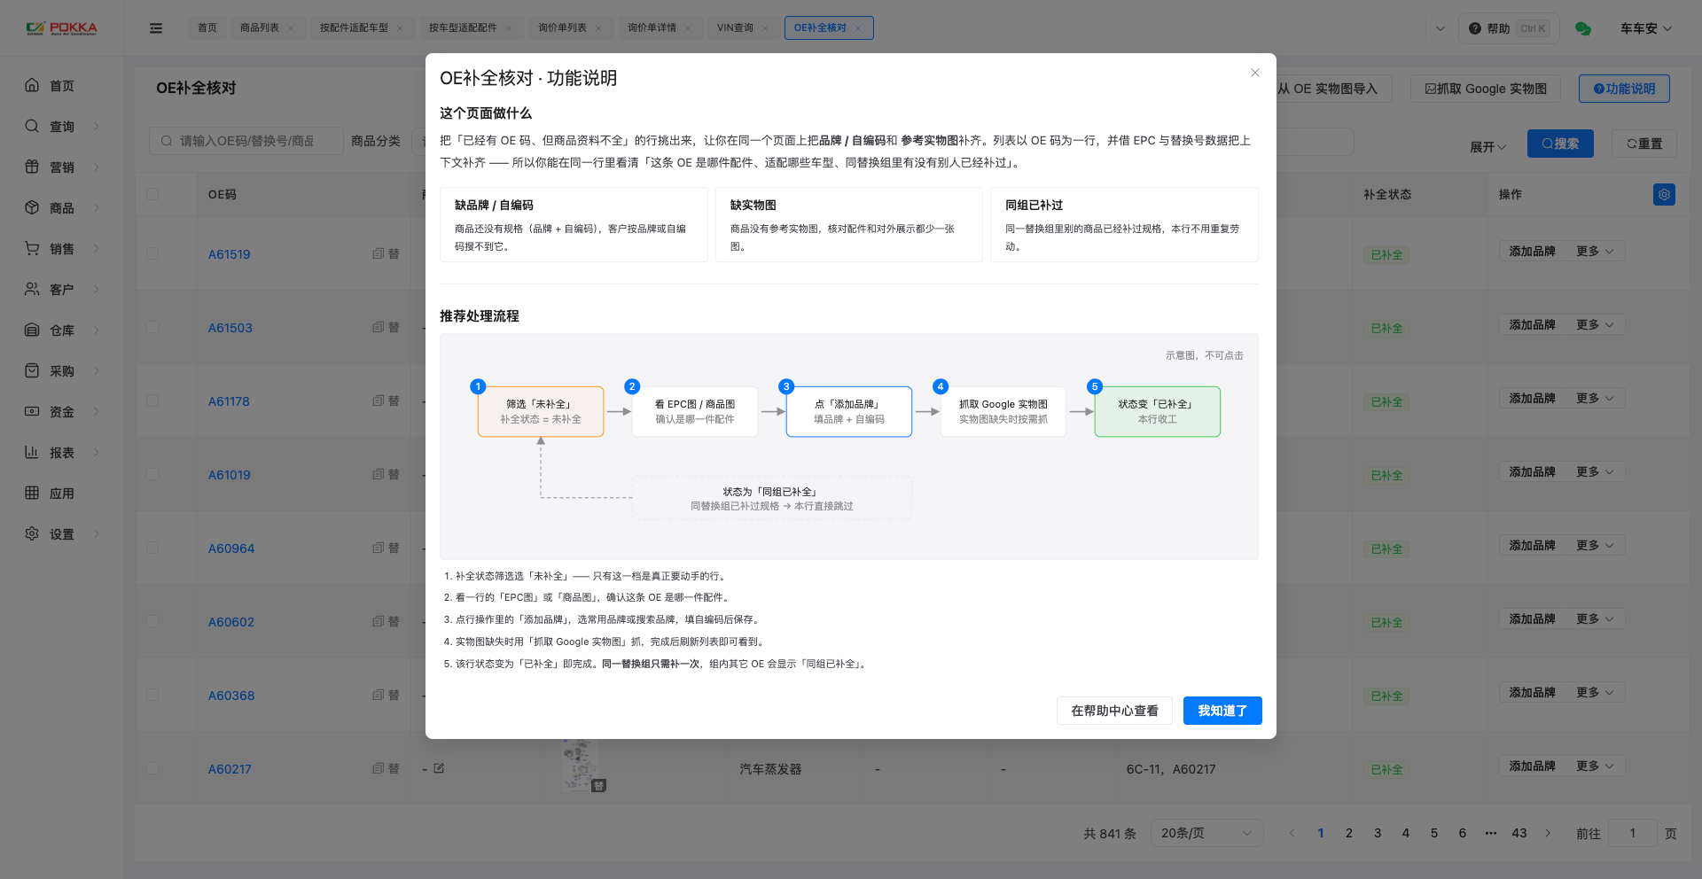This screenshot has height=879, width=1702.
Task: Open 首页 in the sidebar
Action: click(x=62, y=86)
